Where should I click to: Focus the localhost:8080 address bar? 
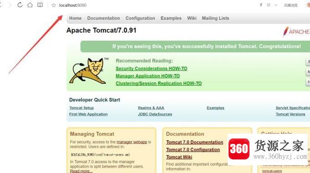point(73,5)
